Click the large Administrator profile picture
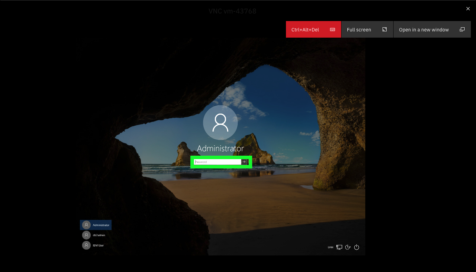 coord(220,123)
